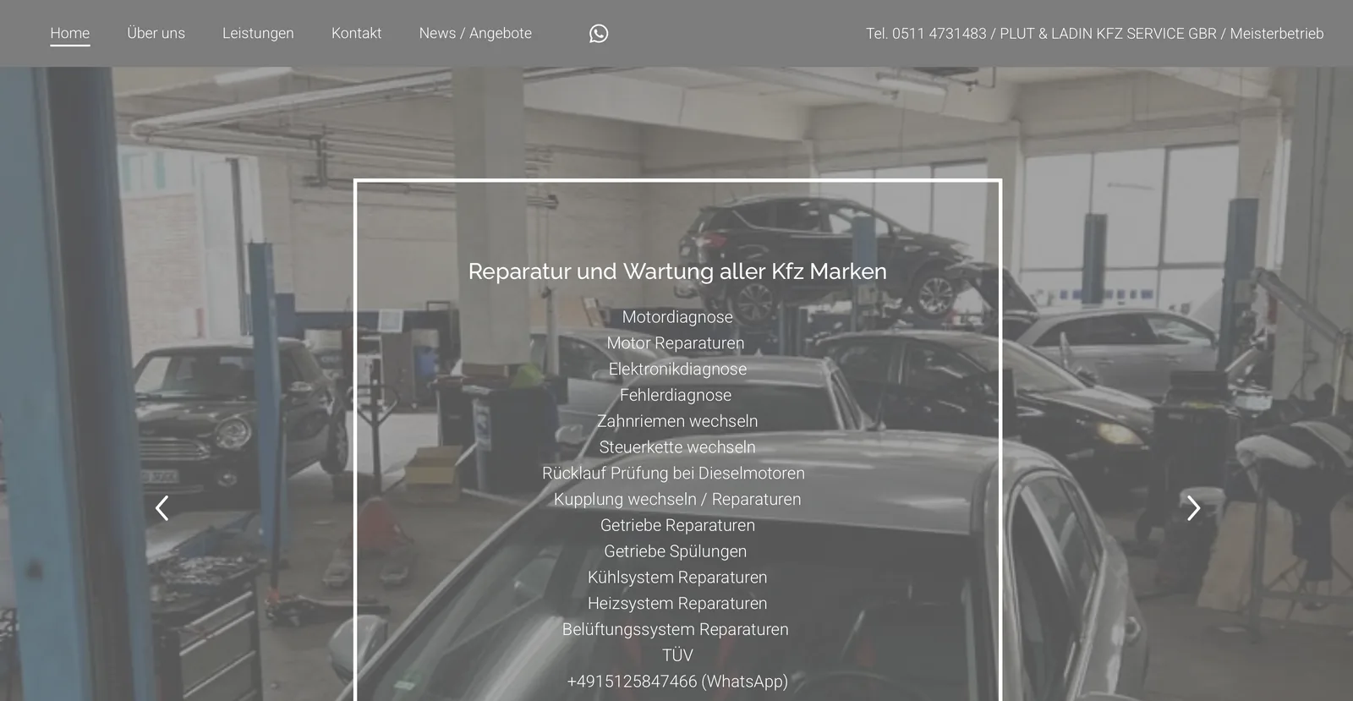Click 'Belüftungssystem Reparaturen' text line
This screenshot has width=1353, height=701.
coord(676,630)
